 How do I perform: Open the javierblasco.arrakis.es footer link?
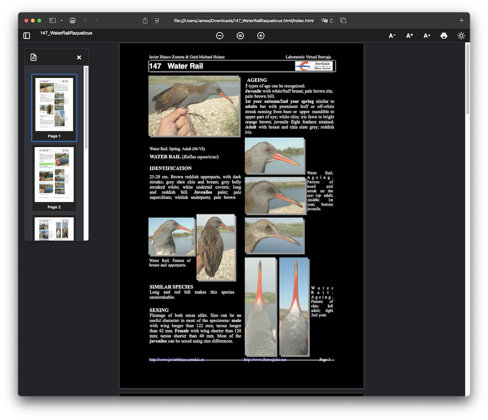click(x=176, y=360)
